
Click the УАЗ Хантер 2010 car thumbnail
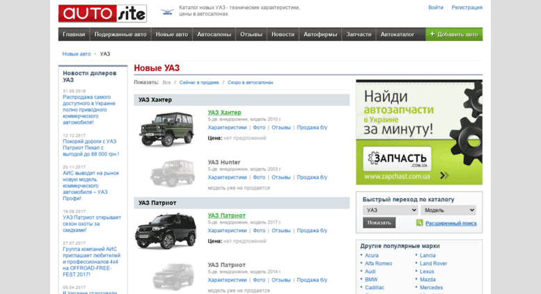pos(167,129)
